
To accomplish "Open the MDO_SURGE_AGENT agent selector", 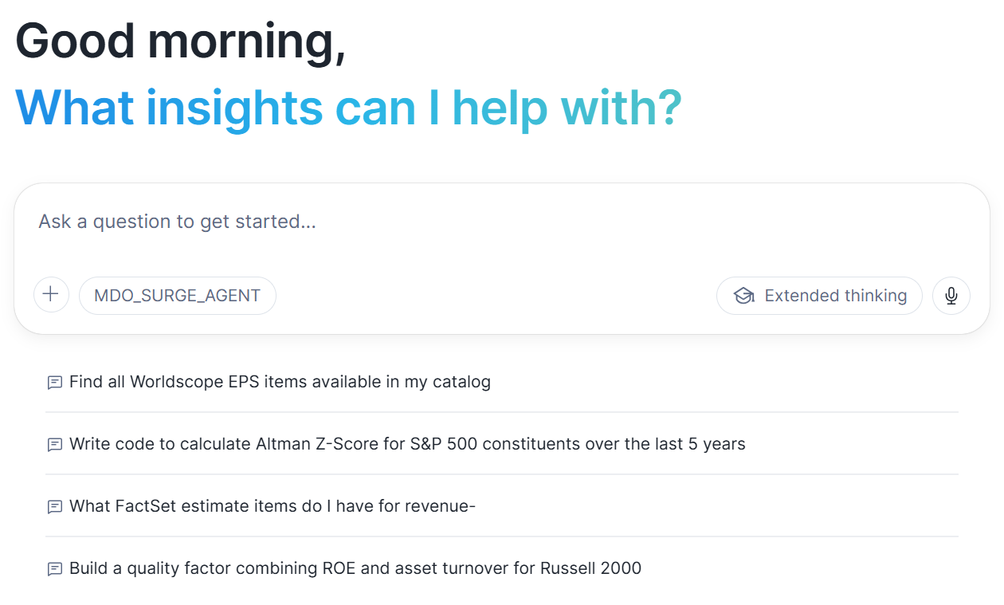I will (177, 296).
